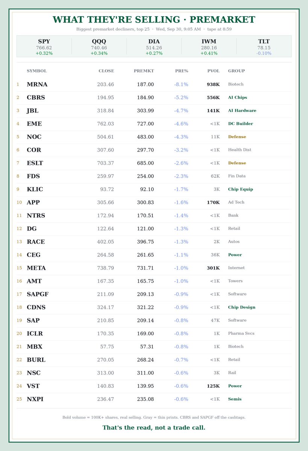Select the NSC ticker symbol

(33, 373)
